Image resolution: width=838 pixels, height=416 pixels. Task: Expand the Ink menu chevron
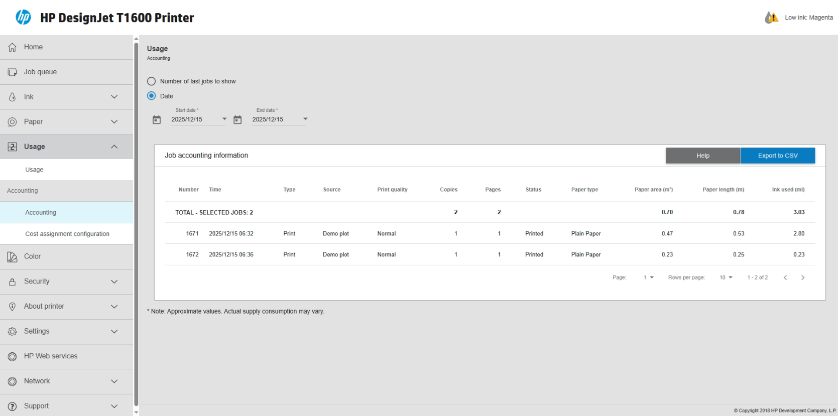click(114, 97)
